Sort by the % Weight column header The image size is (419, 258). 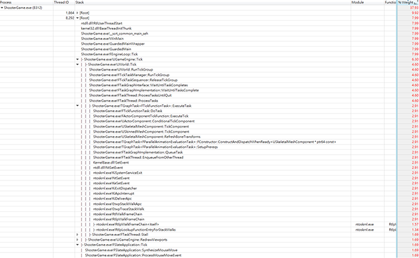(408, 2)
